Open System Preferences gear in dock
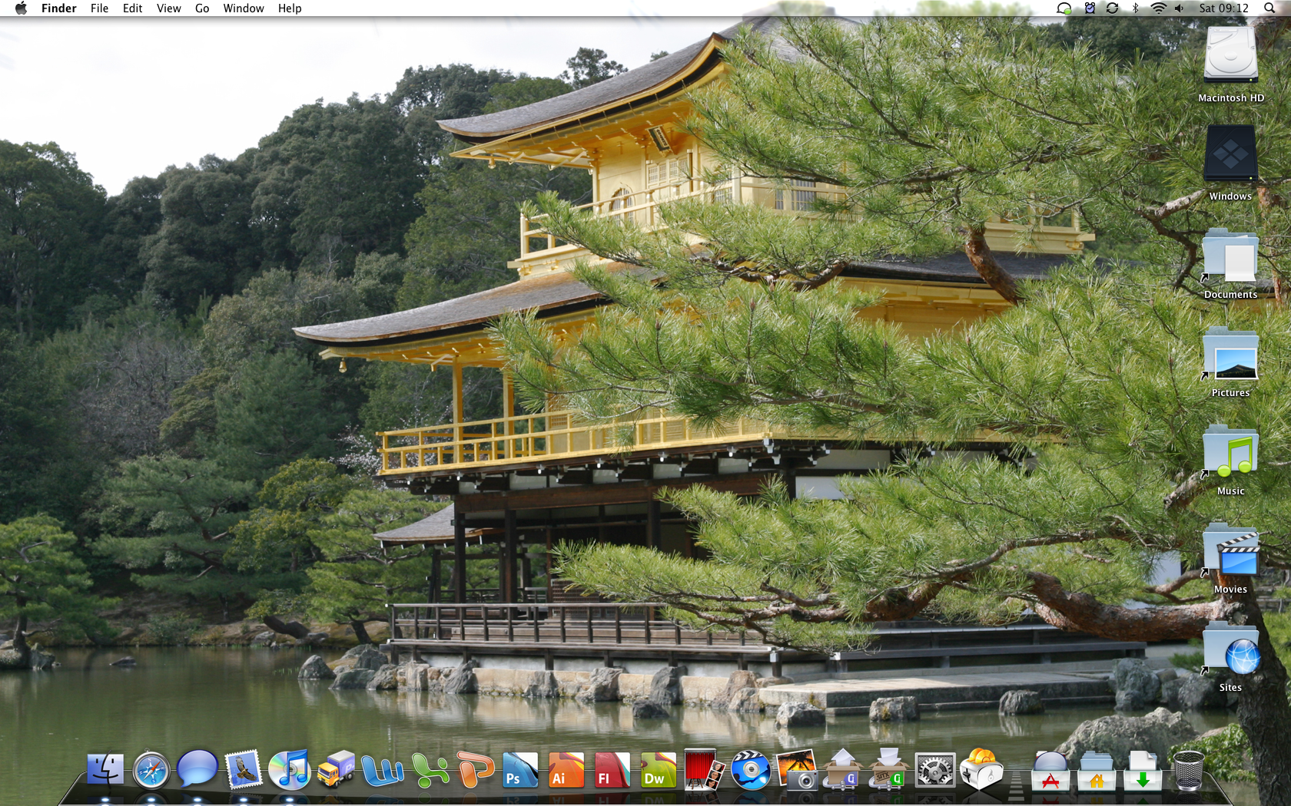The height and width of the screenshot is (806, 1291). (x=935, y=770)
